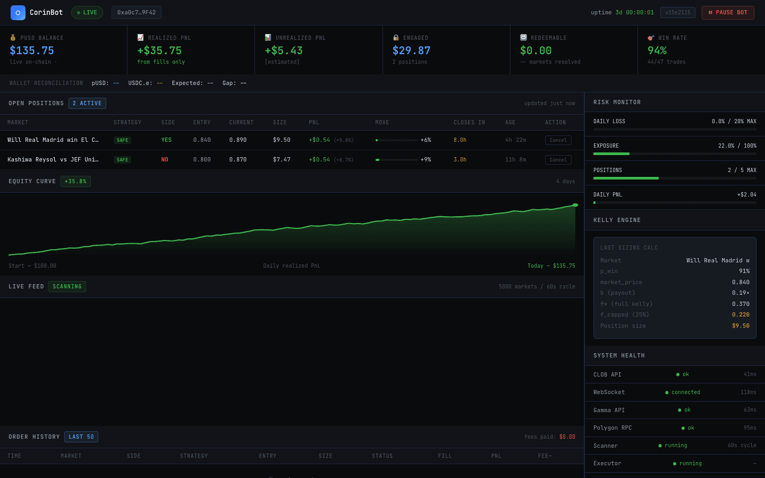Click the +35.8% equity curve badge

click(x=75, y=181)
